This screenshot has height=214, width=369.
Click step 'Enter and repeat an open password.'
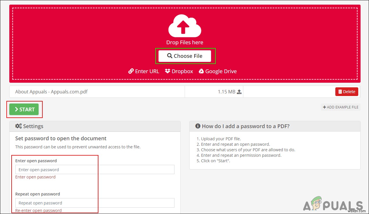pos(235,144)
